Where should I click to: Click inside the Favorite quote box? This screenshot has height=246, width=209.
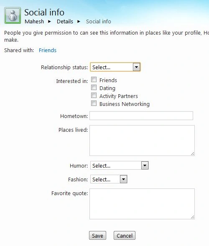pos(142,204)
